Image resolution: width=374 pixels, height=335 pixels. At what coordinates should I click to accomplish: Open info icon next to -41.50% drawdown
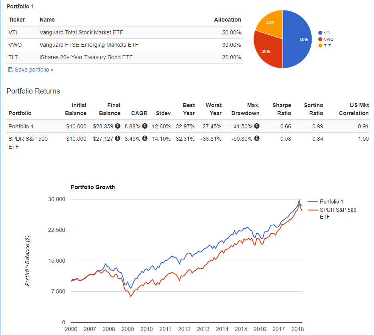[257, 126]
